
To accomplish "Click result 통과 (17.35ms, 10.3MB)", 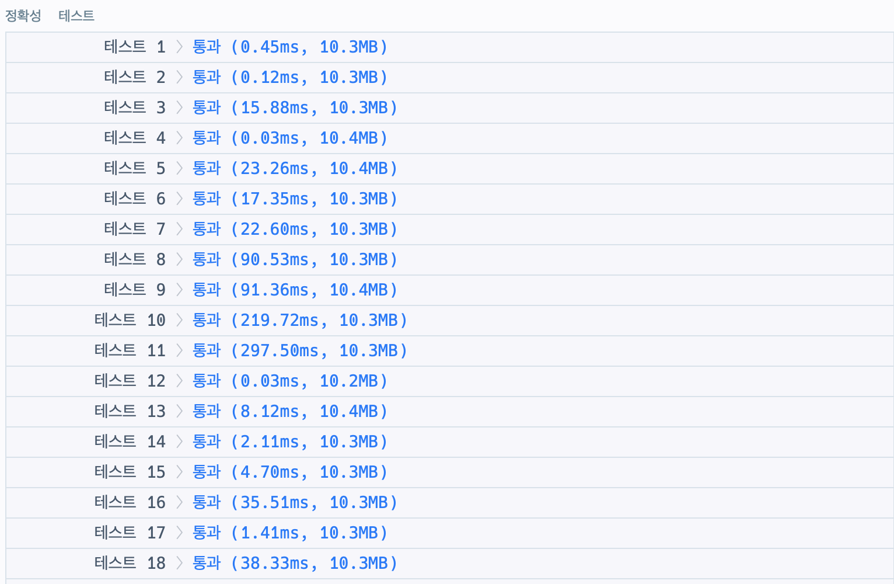I will click(295, 199).
